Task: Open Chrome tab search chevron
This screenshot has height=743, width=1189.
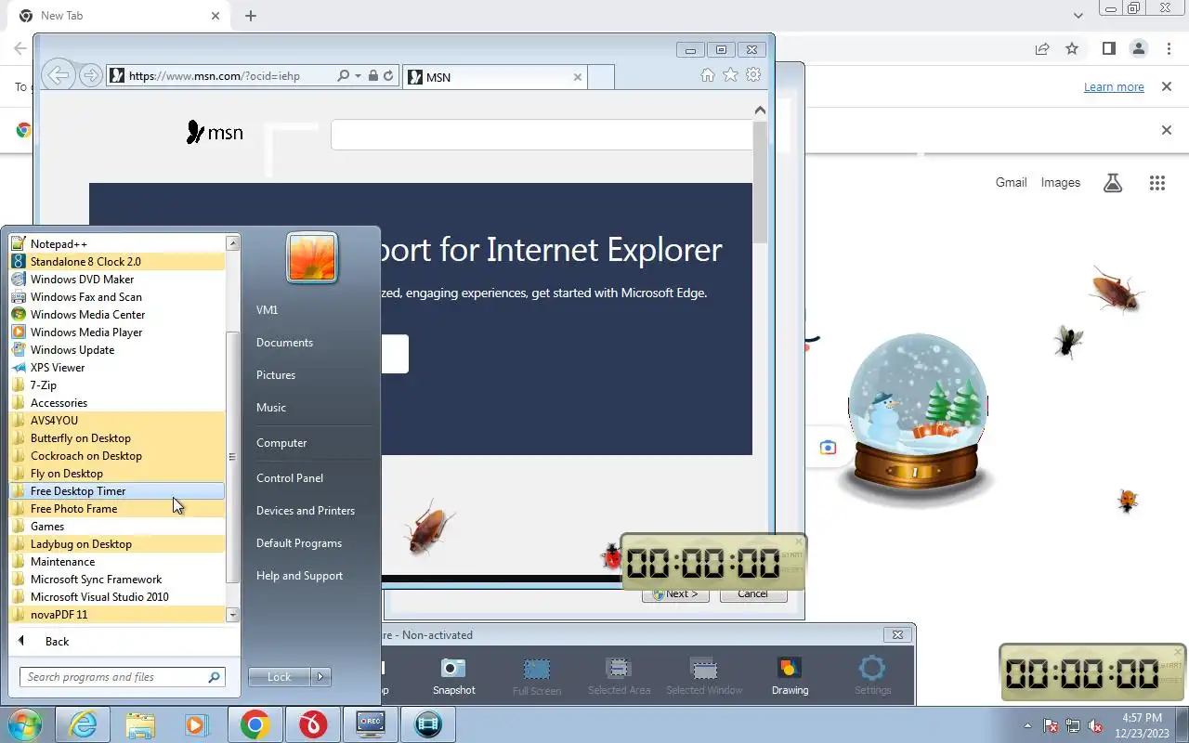Action: coord(1078,16)
